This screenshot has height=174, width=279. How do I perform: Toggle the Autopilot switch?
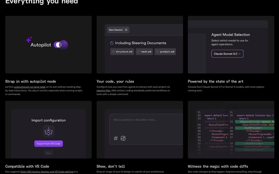tap(61, 45)
